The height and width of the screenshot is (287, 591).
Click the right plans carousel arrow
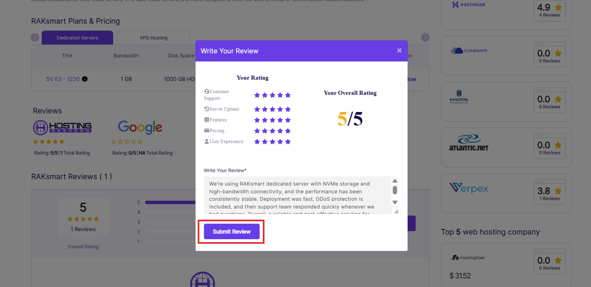coord(425,38)
